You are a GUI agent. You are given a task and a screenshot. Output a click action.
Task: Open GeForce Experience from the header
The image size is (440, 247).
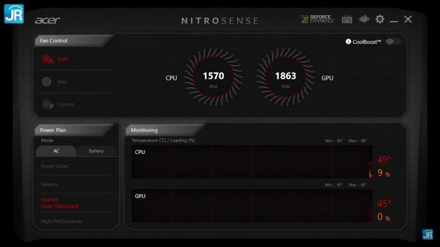(x=317, y=19)
